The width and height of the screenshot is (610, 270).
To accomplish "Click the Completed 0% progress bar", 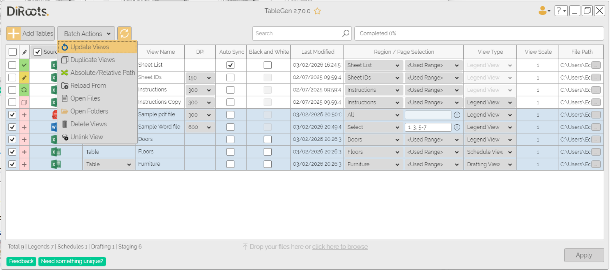I will (479, 33).
